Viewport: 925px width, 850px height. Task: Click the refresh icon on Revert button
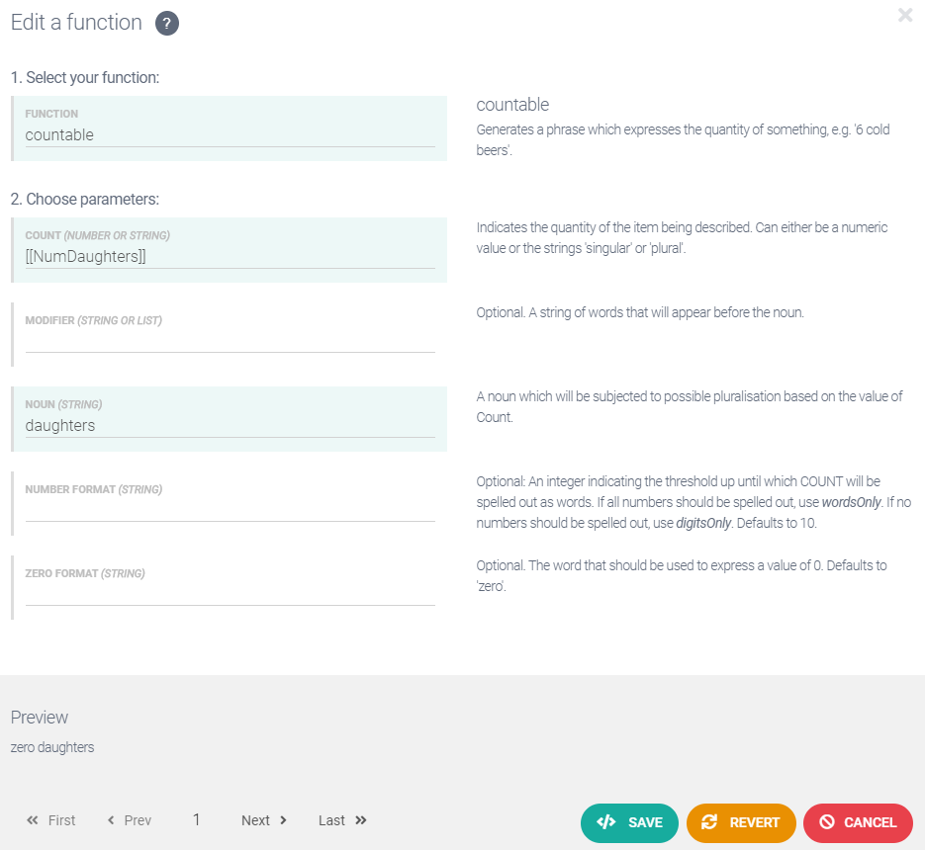pos(709,821)
